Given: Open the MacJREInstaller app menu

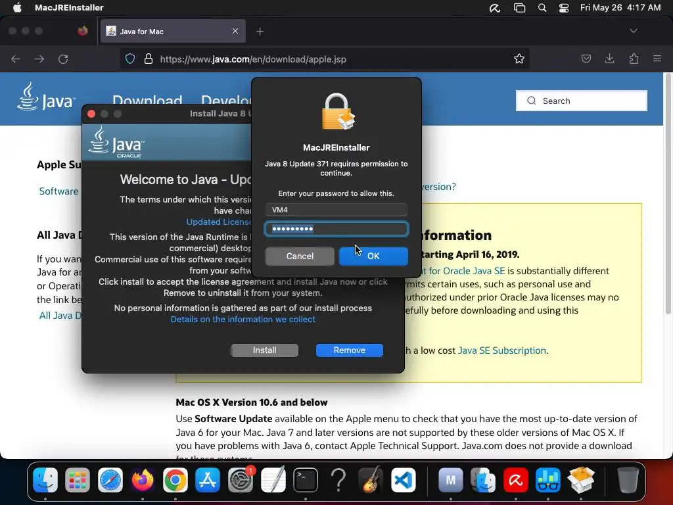Looking at the screenshot, I should tap(69, 8).
